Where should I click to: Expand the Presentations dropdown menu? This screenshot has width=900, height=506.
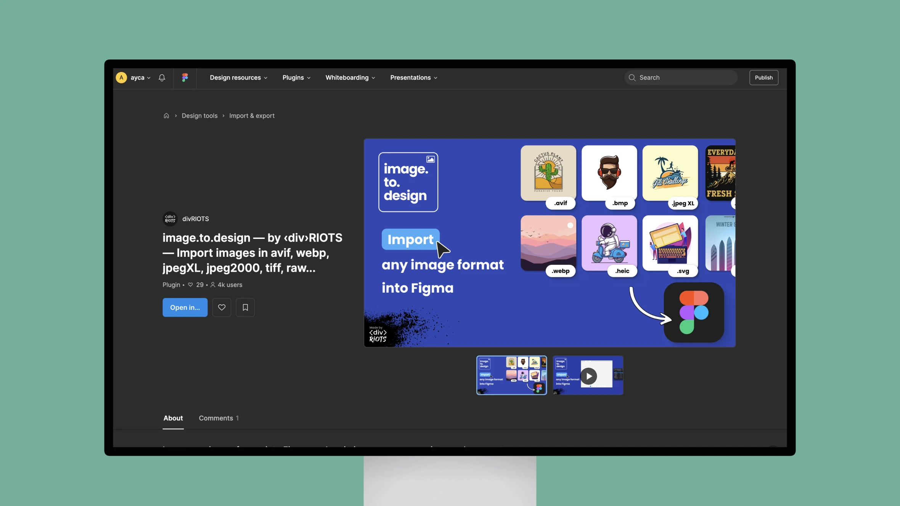pos(413,77)
